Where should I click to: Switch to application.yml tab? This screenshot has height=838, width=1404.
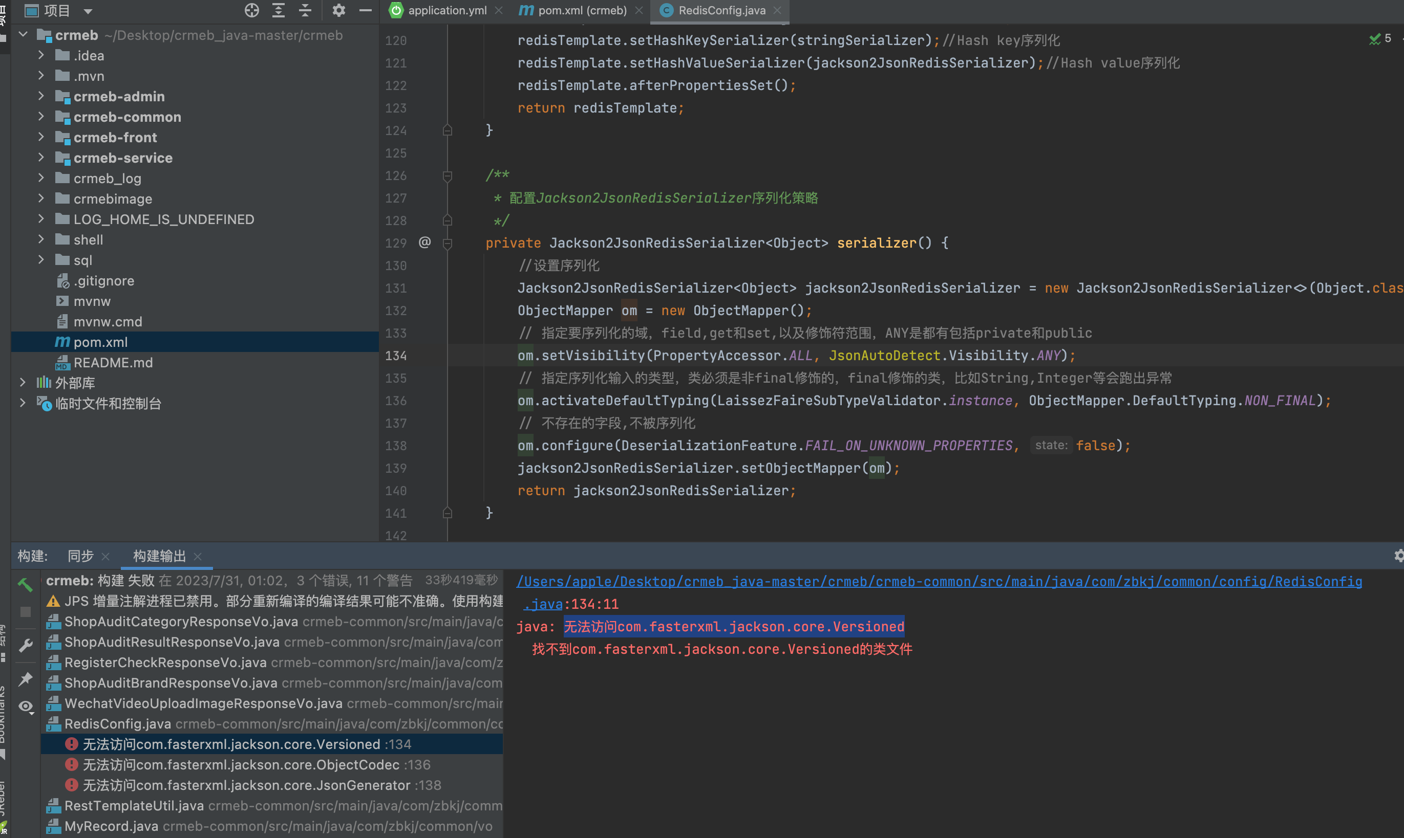coord(448,10)
